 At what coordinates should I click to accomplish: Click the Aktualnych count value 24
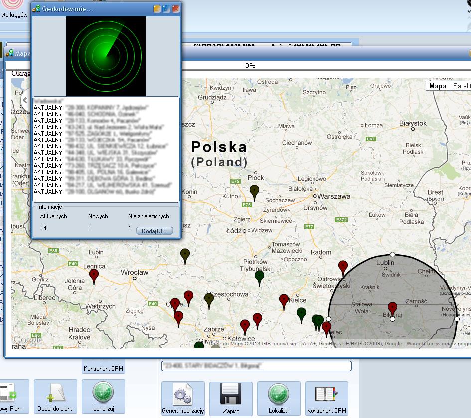(x=43, y=228)
